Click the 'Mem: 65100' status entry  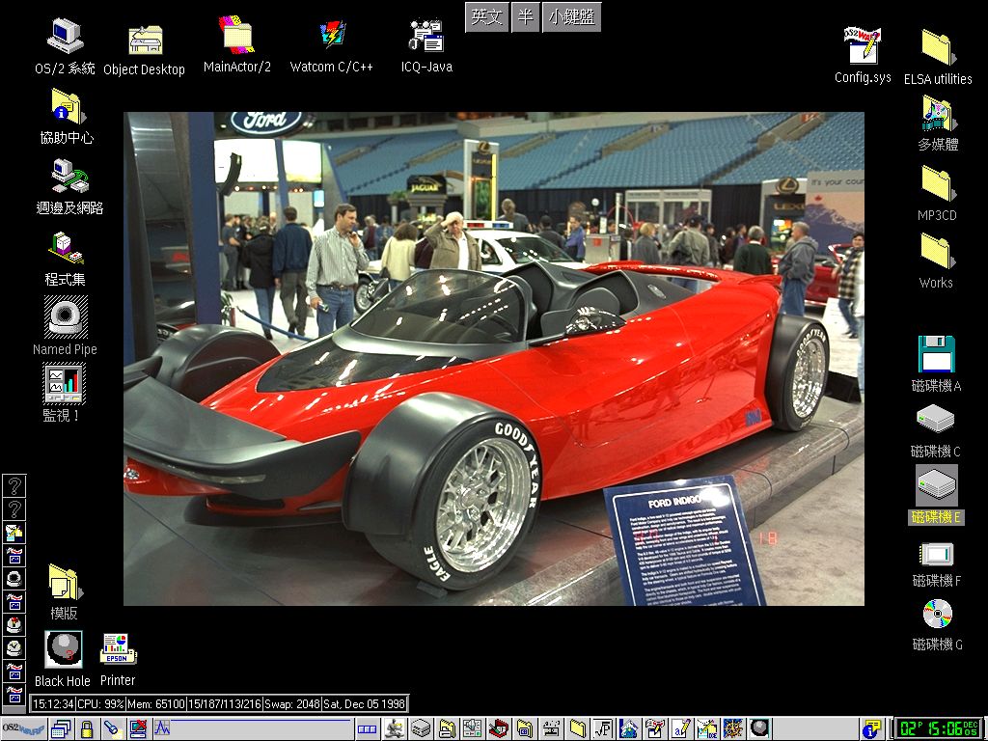coord(155,703)
